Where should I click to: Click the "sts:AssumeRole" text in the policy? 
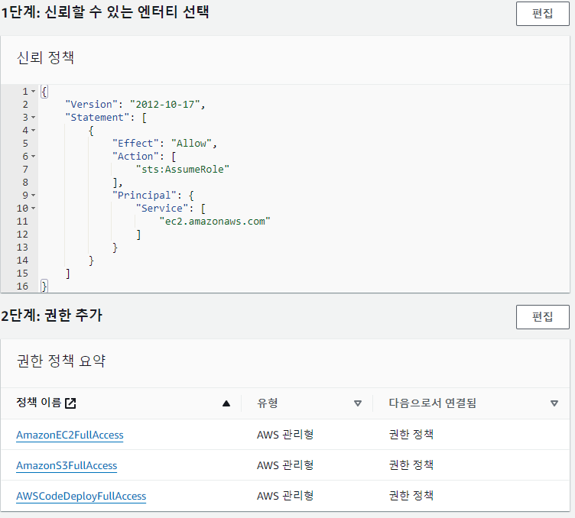[x=183, y=170]
